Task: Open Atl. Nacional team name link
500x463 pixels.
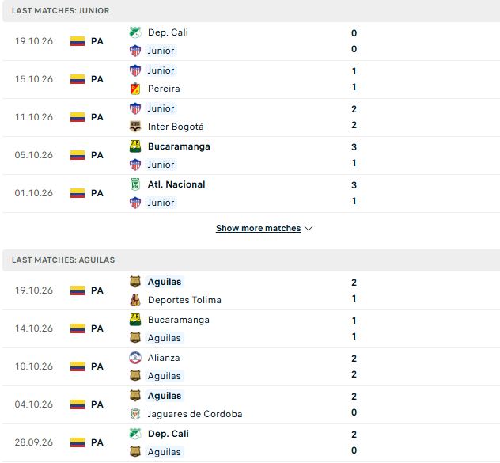Action: 176,184
